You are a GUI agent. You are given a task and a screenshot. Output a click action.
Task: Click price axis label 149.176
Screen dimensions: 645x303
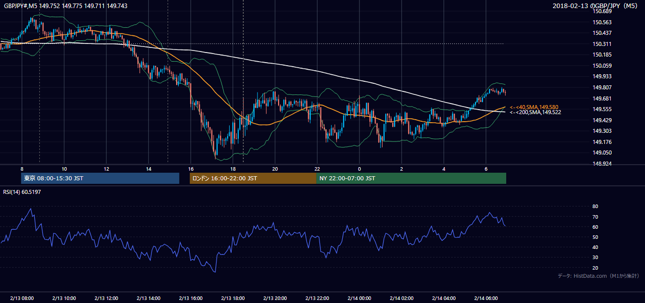(603, 142)
